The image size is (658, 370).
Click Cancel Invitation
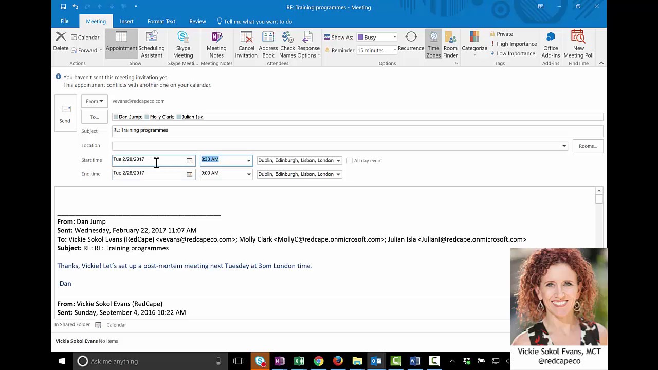click(246, 45)
